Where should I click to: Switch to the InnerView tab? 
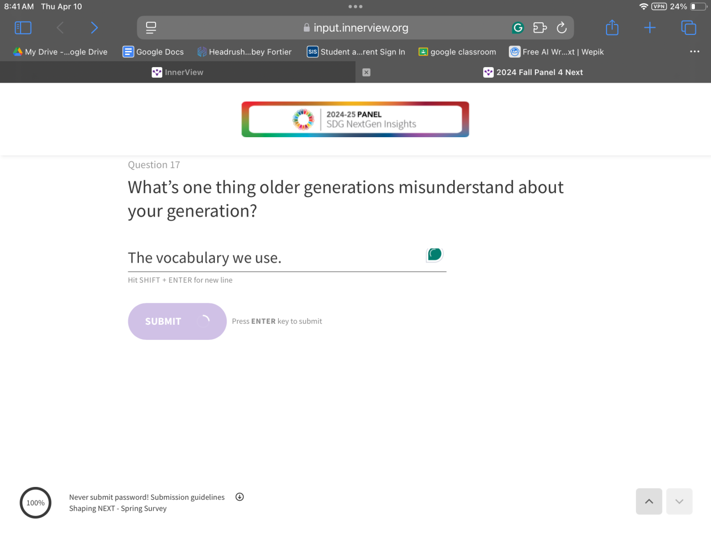178,72
